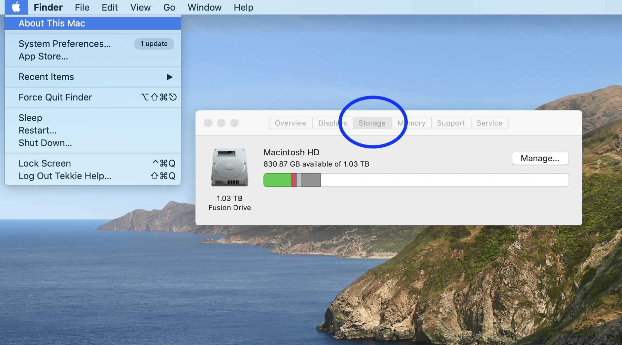Screen dimensions: 622x345
Task: Open the Window menu
Action: (x=204, y=7)
